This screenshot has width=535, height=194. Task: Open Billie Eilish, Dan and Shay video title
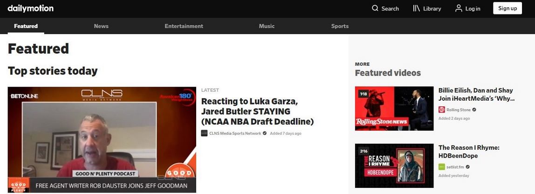click(x=476, y=94)
